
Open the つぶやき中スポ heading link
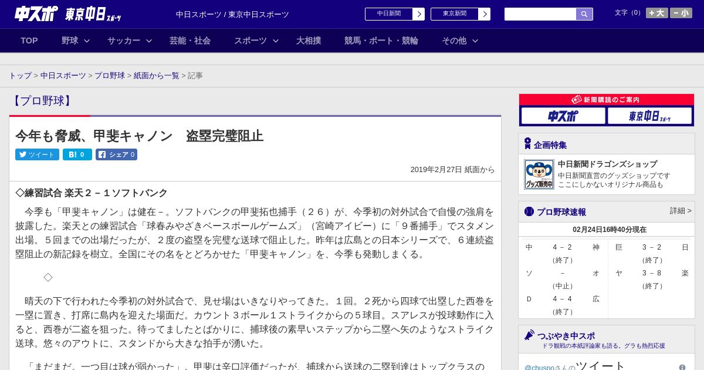tap(566, 336)
